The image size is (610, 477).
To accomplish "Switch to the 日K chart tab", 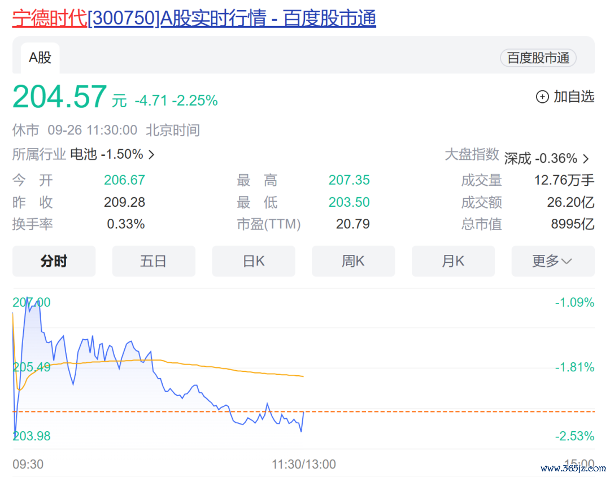I will click(254, 261).
